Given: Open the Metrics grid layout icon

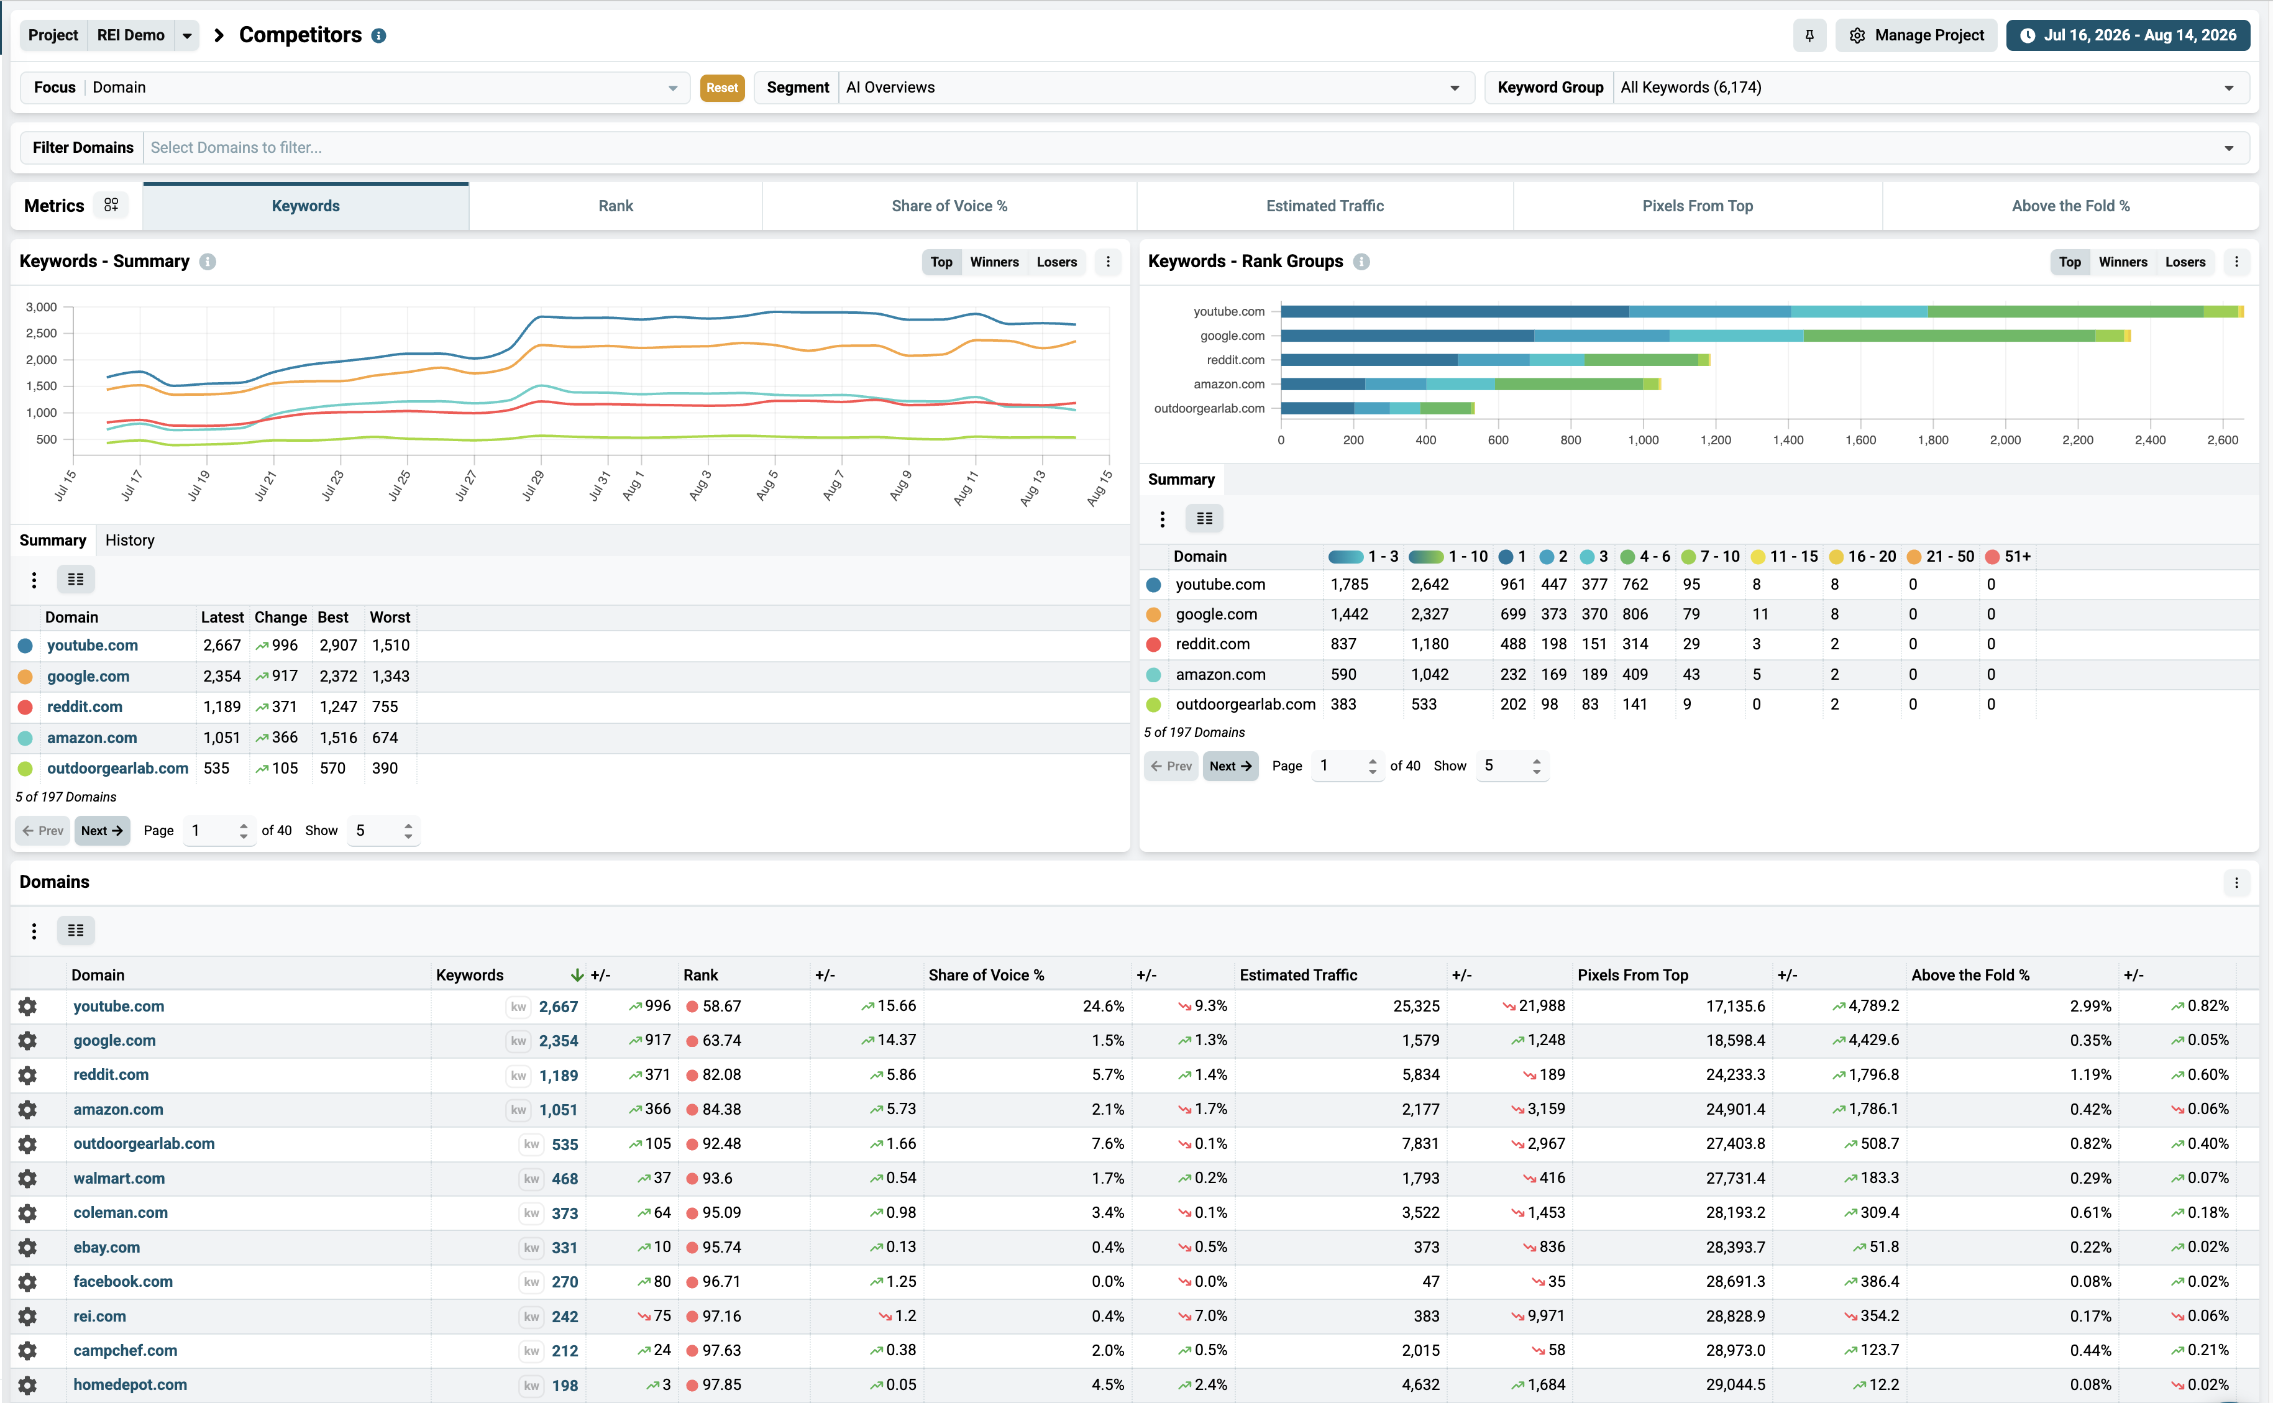Looking at the screenshot, I should click(111, 205).
